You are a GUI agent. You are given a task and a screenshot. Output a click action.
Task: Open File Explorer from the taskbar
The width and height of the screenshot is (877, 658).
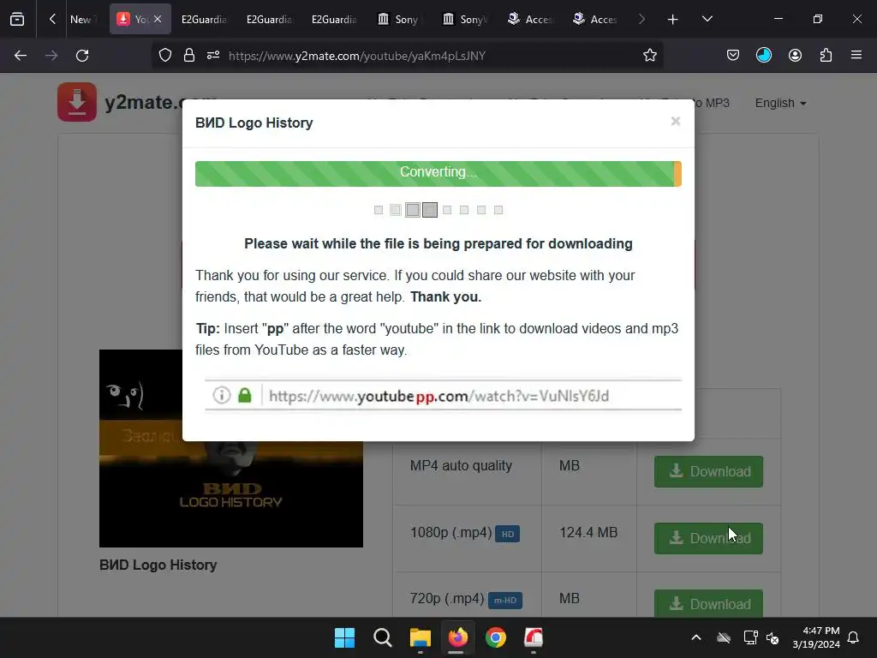coord(420,637)
